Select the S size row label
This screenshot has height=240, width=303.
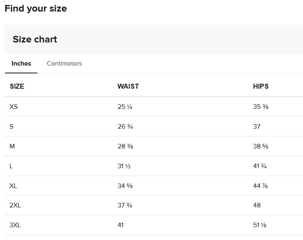pos(12,127)
